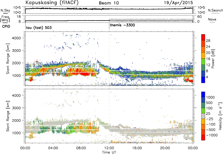Click the 'Velocity [m s-1]' colorbar title
The height and width of the screenshot is (154, 223).
(x=220, y=116)
